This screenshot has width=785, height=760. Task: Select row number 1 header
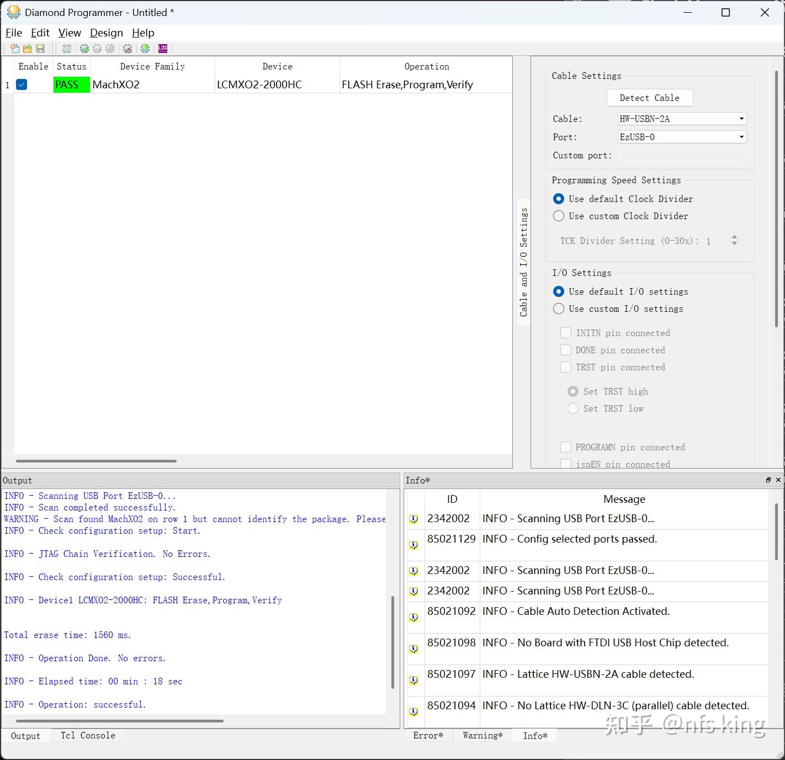tap(7, 85)
